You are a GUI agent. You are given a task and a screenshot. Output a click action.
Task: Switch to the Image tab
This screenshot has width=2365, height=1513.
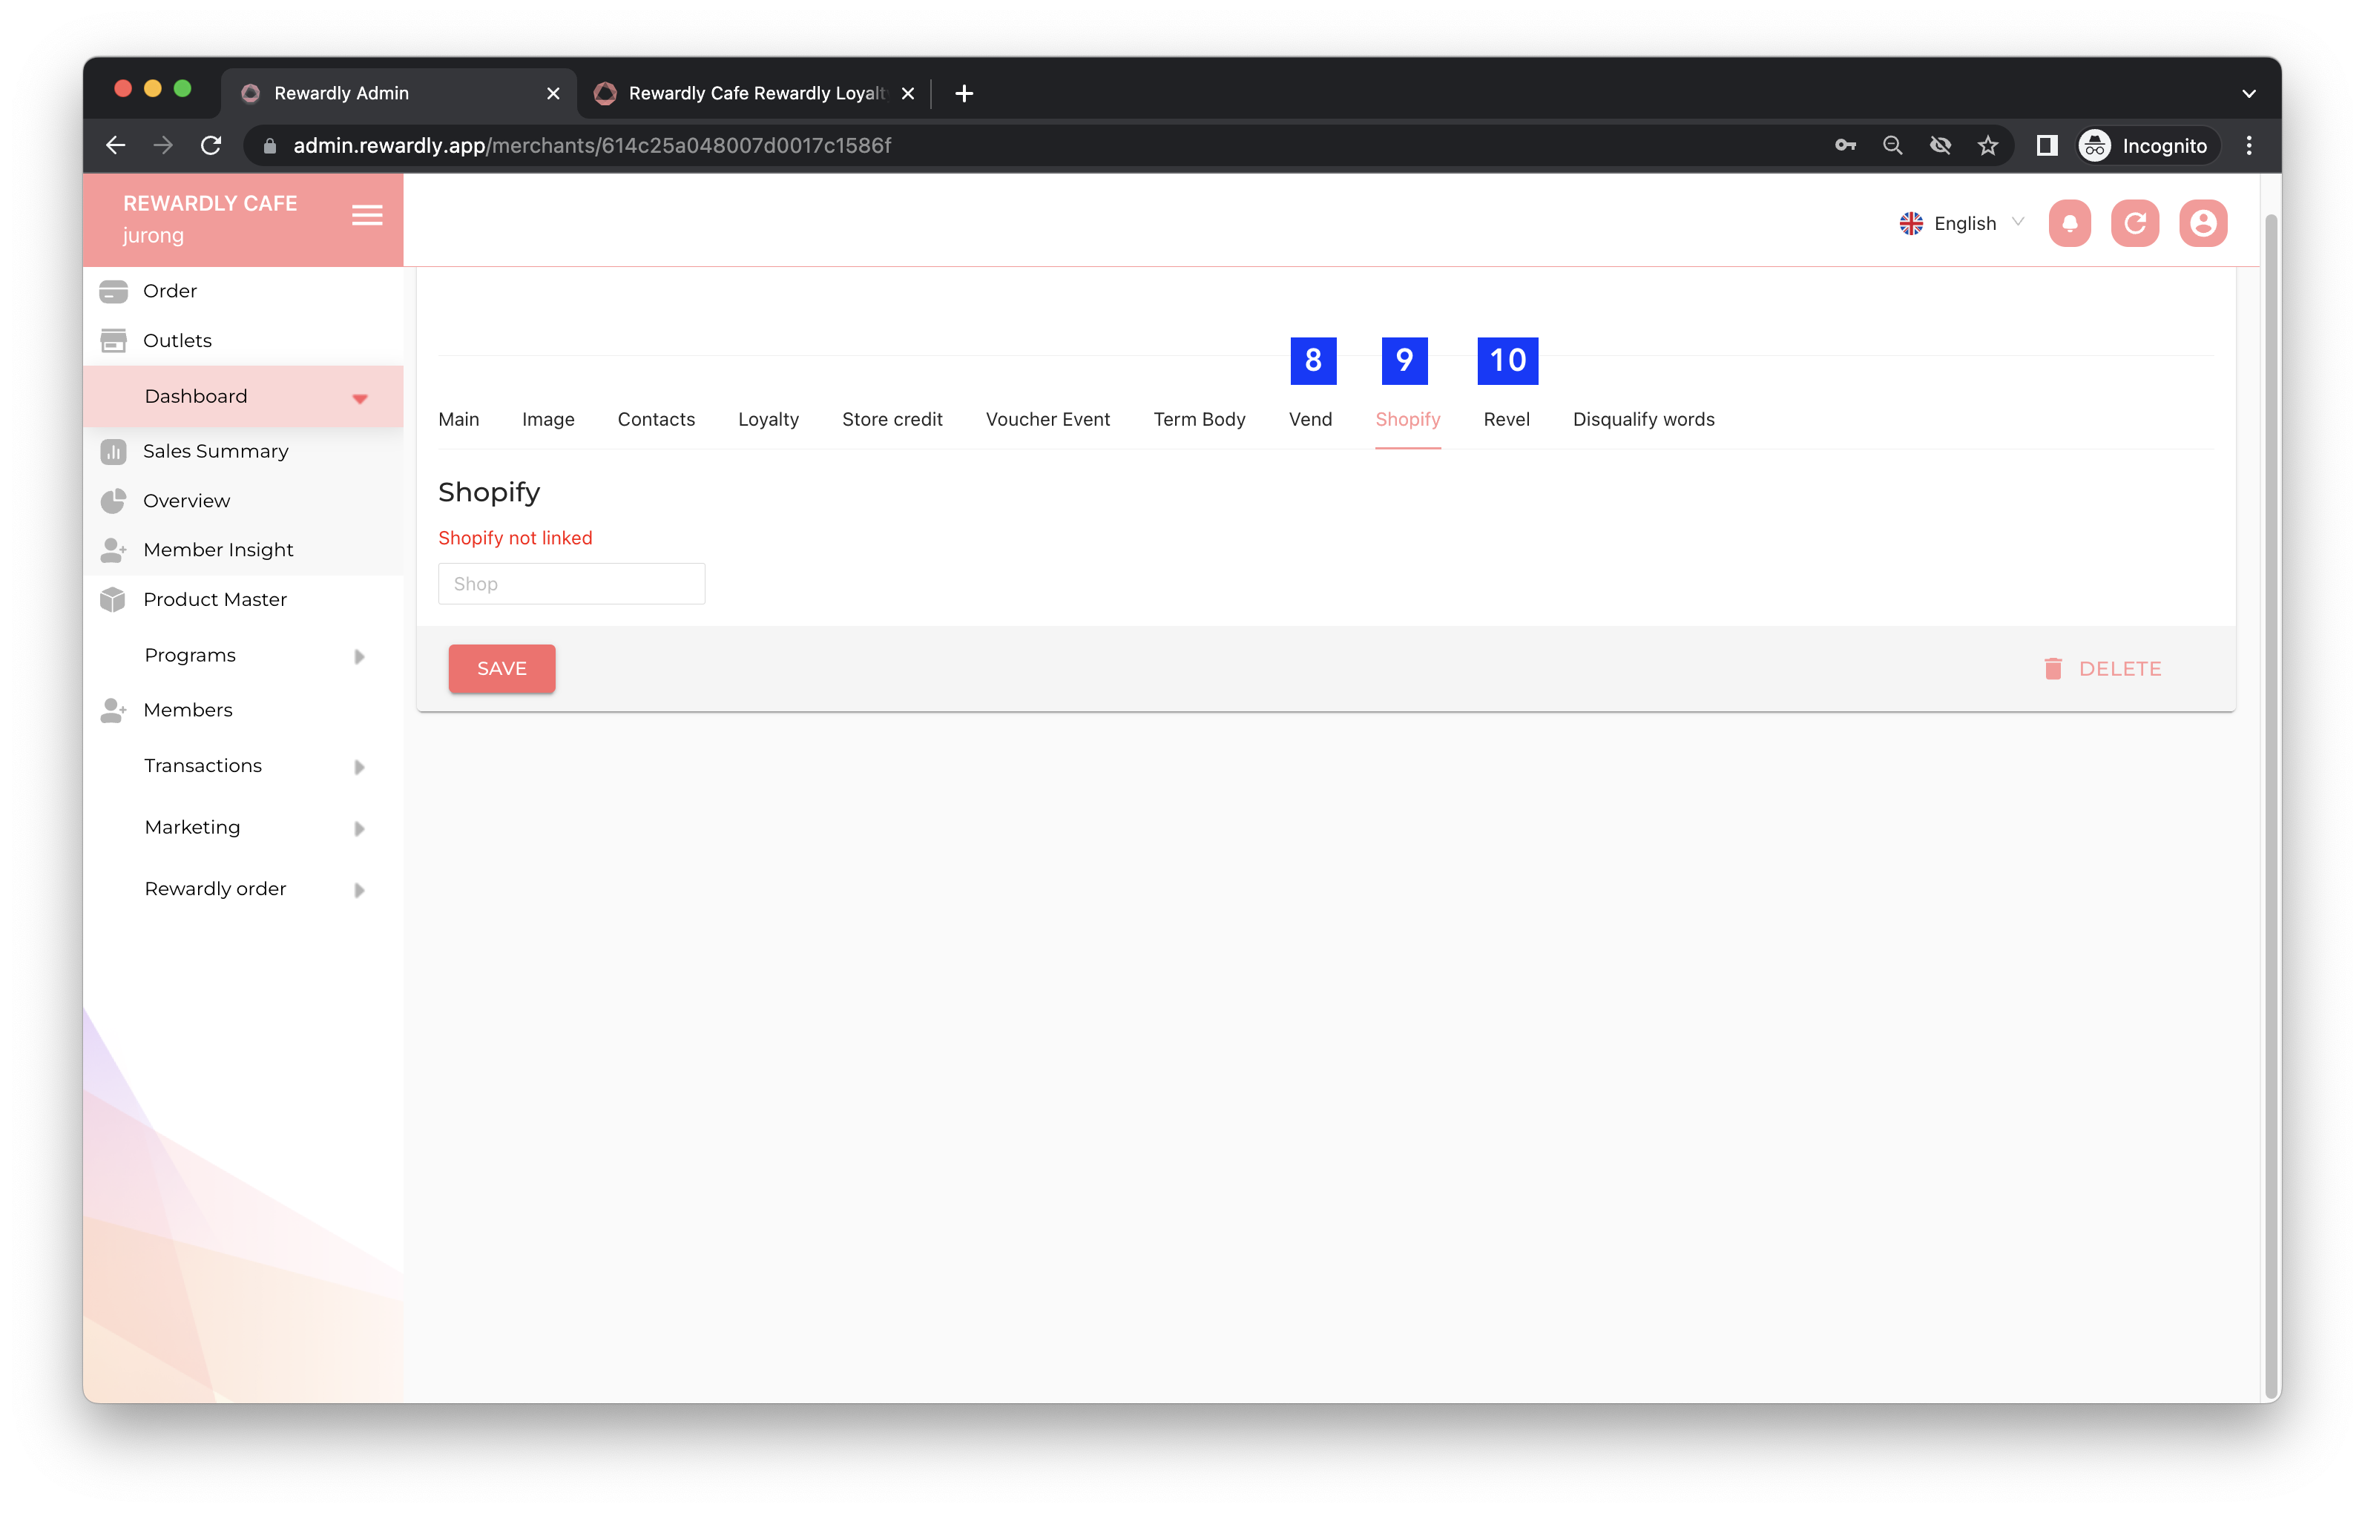548,420
